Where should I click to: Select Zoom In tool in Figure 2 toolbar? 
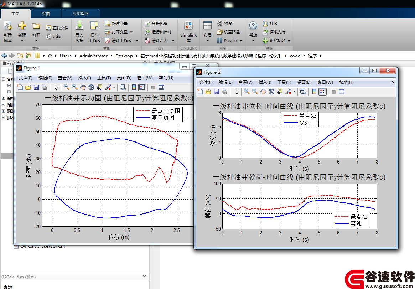click(x=247, y=92)
